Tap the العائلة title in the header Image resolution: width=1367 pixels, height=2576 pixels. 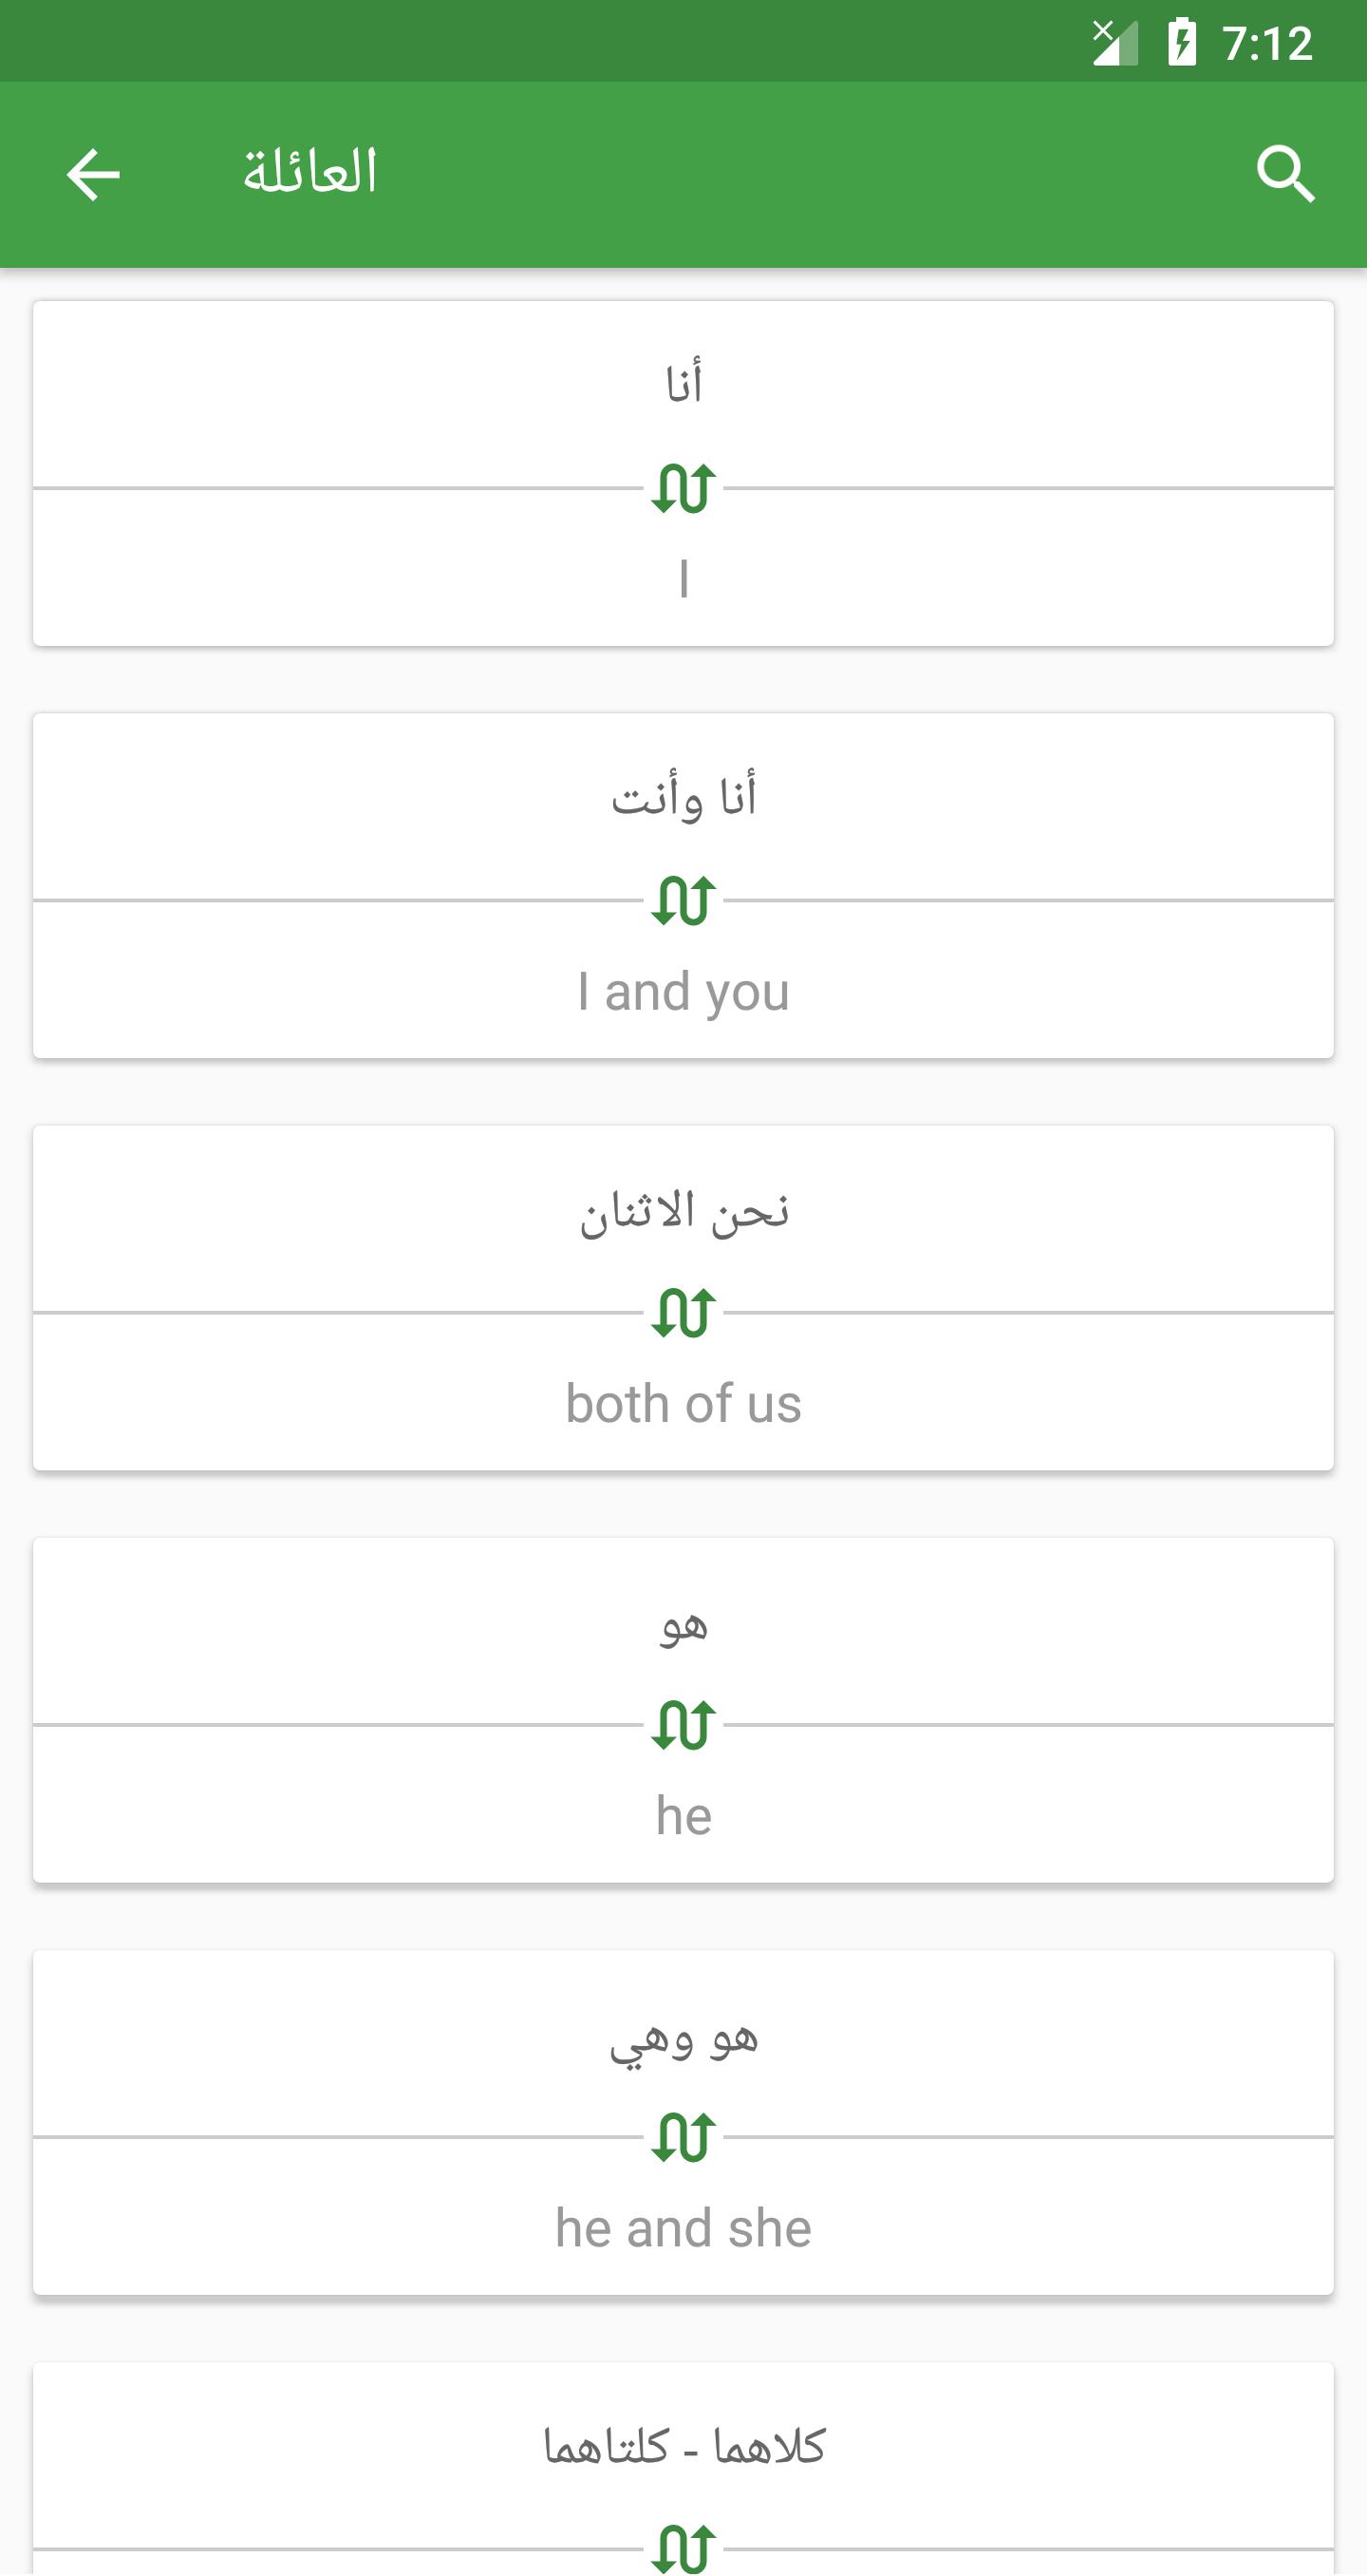pyautogui.click(x=309, y=171)
